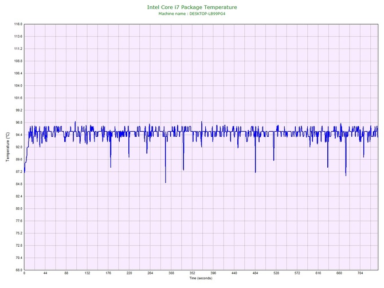Click y-axis value 104.0
384x288 pixels.
(x=18, y=86)
